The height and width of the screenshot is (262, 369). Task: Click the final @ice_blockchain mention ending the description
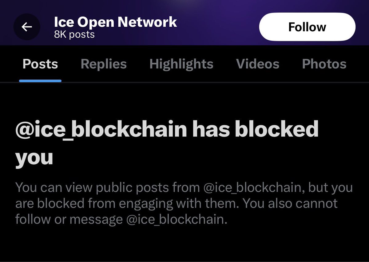175,220
